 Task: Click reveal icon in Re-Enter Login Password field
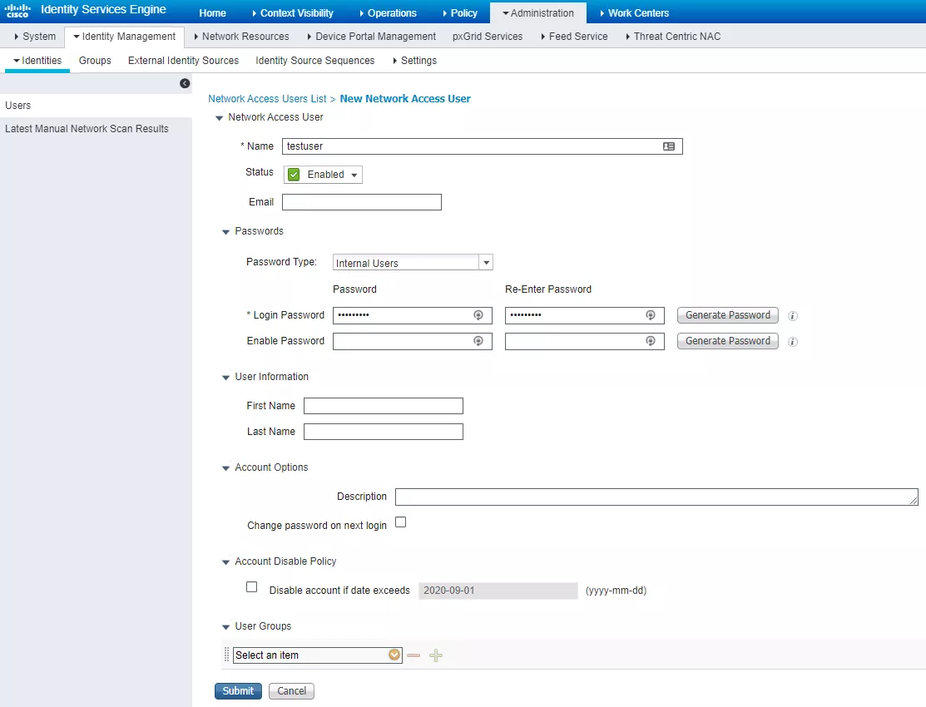[x=651, y=315]
